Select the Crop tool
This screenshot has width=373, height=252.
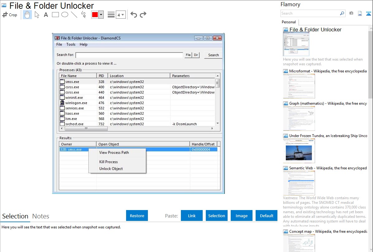coord(10,15)
